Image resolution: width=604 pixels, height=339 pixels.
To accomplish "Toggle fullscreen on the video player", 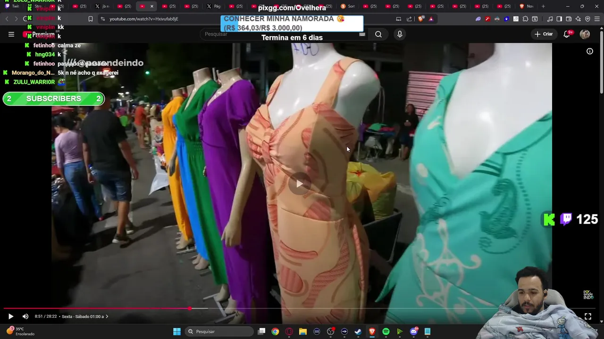I will [588, 316].
